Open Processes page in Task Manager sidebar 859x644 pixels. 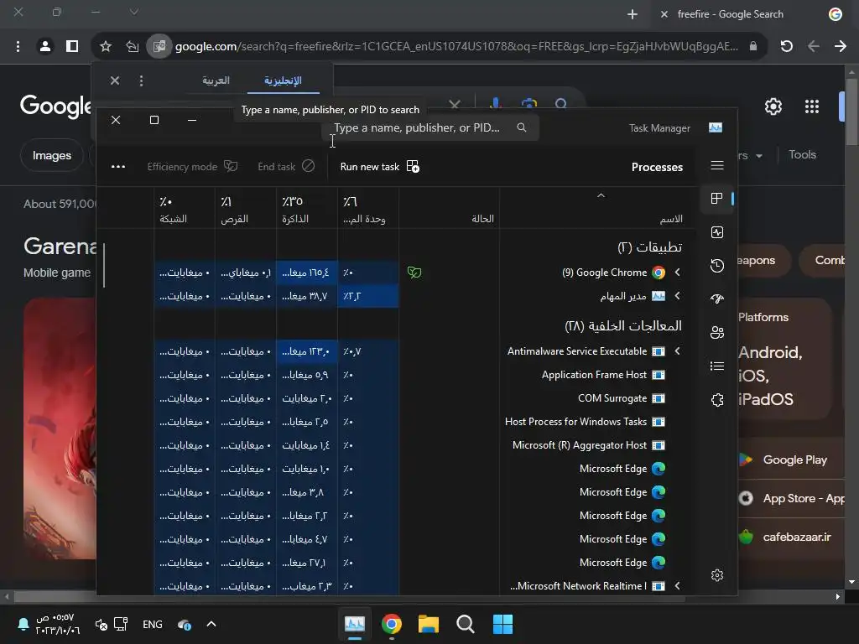[x=716, y=198]
